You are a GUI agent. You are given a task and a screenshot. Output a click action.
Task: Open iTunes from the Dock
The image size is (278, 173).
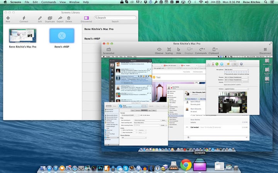[x=56, y=168]
